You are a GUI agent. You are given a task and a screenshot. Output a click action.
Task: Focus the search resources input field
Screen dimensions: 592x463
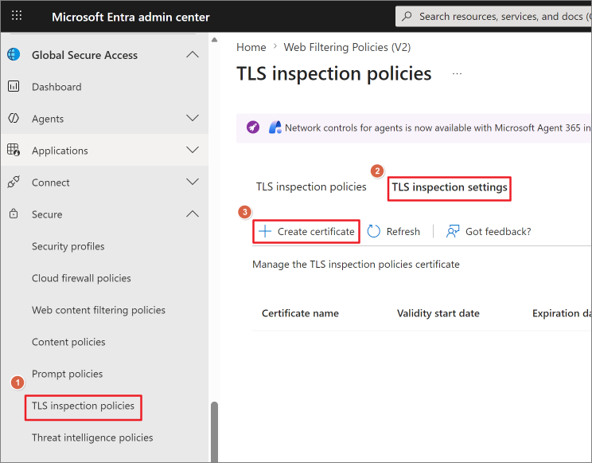(x=494, y=16)
